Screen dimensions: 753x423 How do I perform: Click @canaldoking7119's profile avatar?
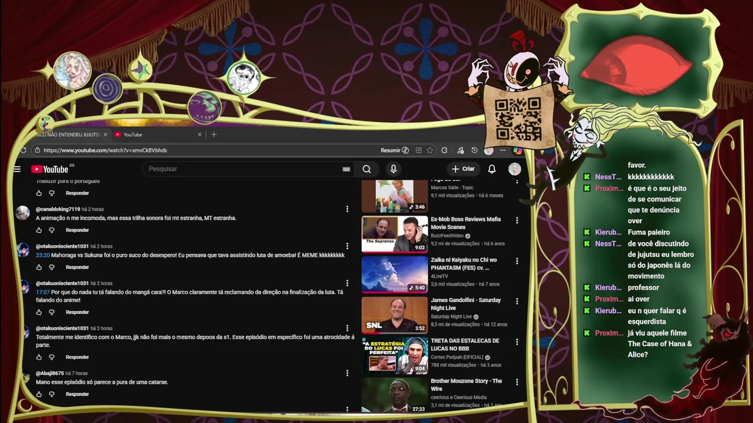22,213
